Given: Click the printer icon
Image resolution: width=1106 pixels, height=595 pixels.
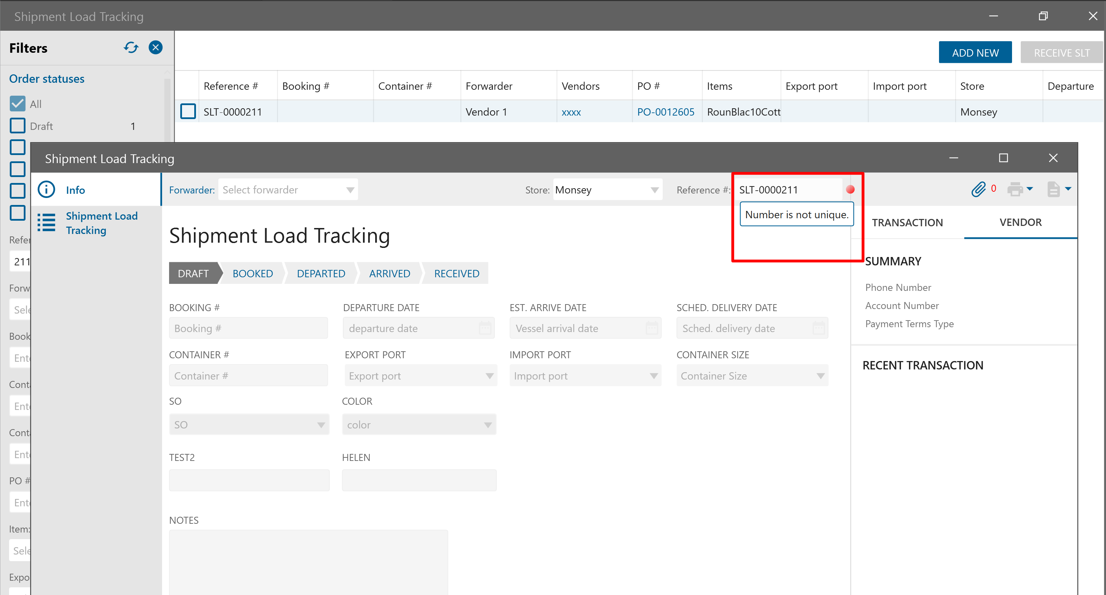Looking at the screenshot, I should point(1015,189).
